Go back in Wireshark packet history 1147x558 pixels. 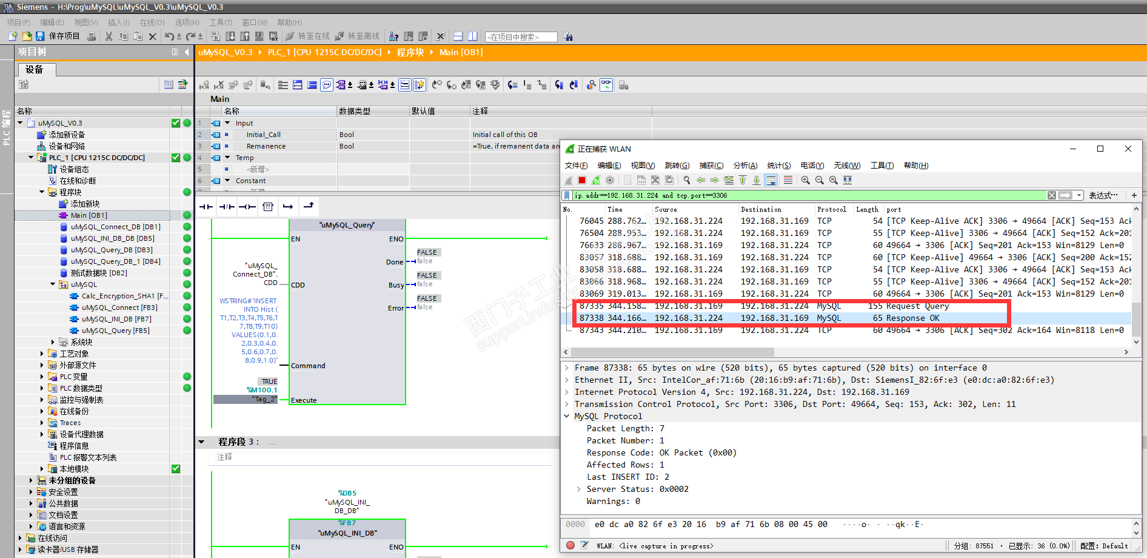[701, 180]
